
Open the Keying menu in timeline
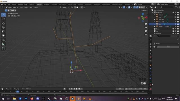point(17,89)
